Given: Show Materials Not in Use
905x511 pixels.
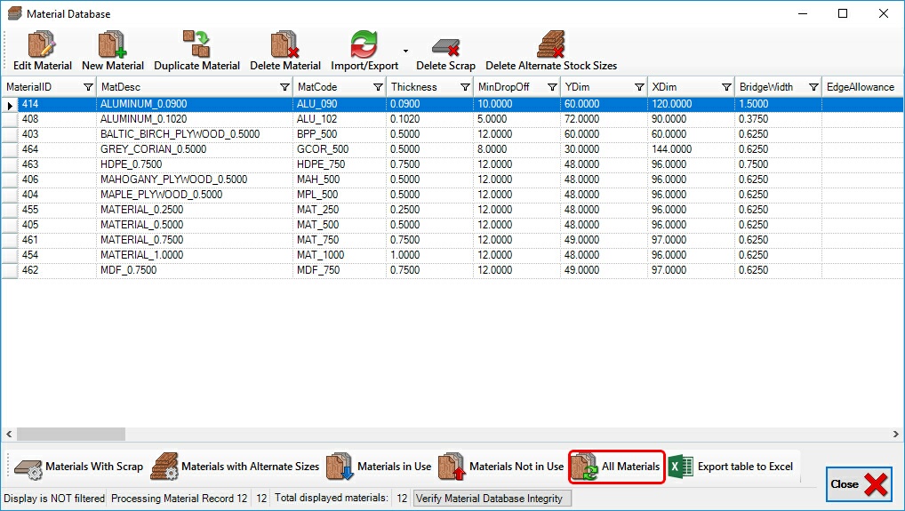Looking at the screenshot, I should 502,467.
